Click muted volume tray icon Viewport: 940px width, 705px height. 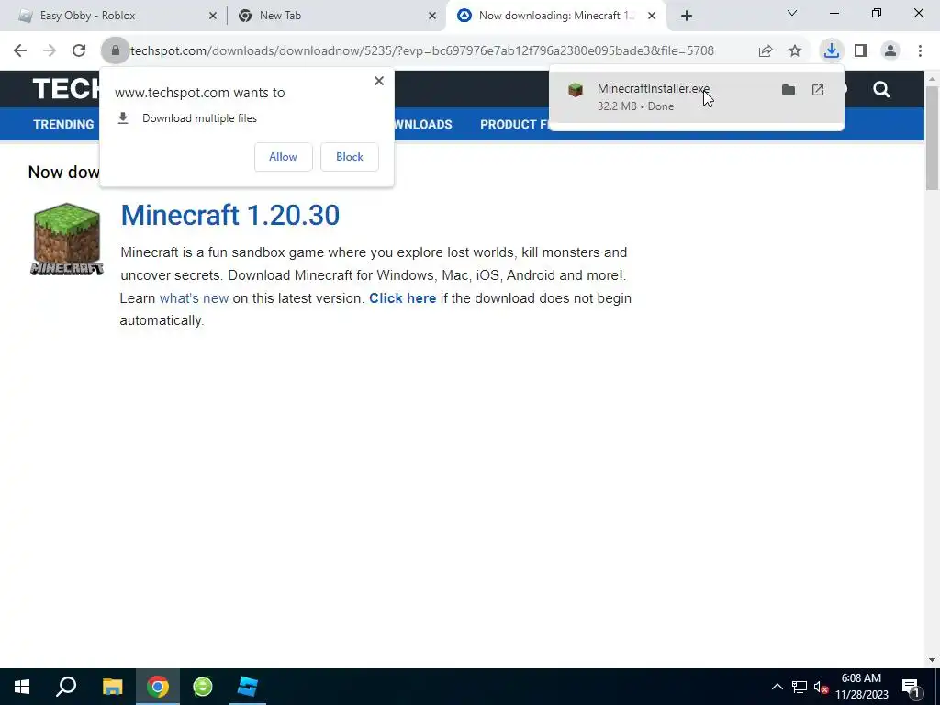point(821,687)
